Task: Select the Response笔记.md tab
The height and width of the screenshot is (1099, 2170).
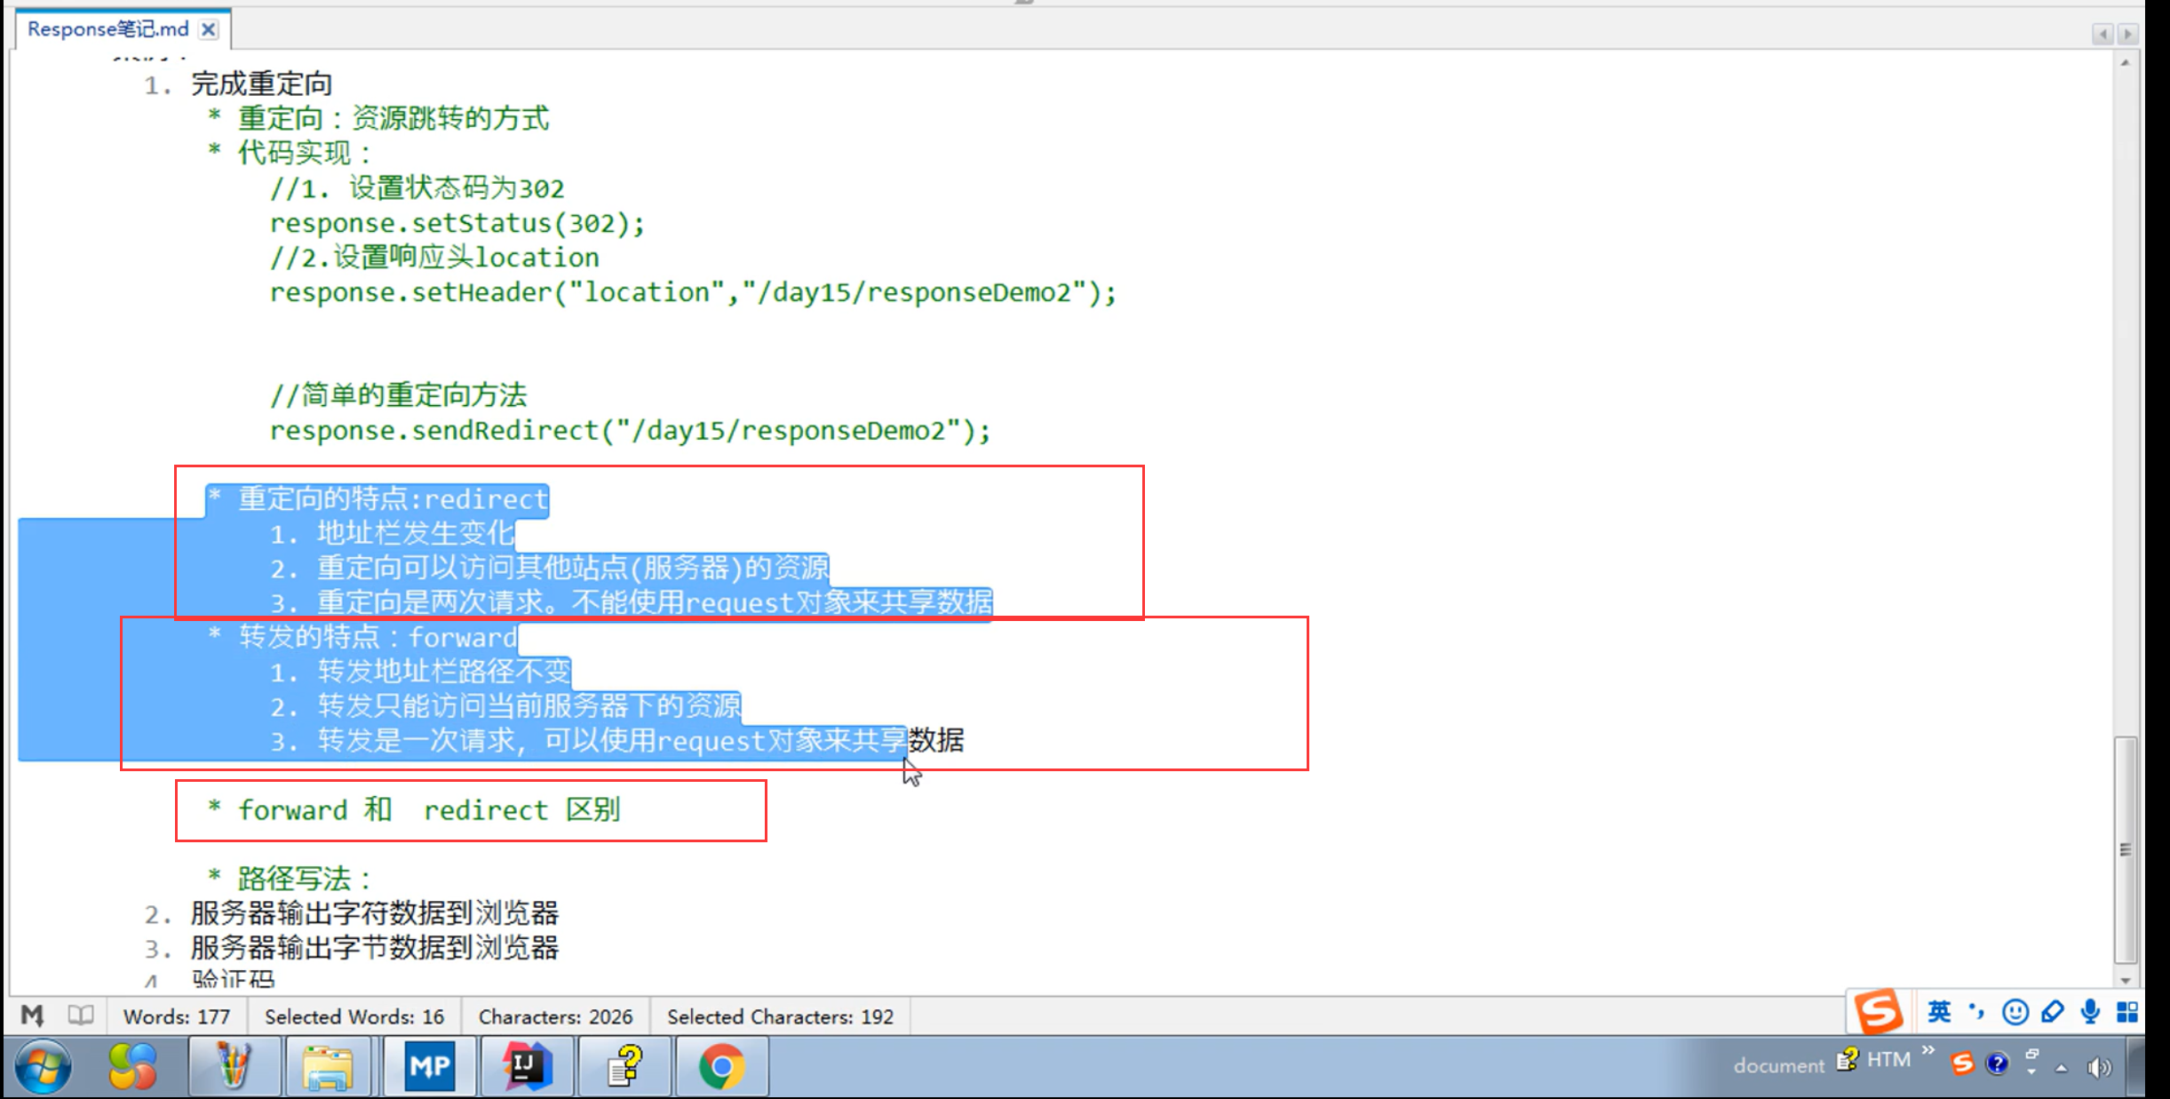Action: 108,29
